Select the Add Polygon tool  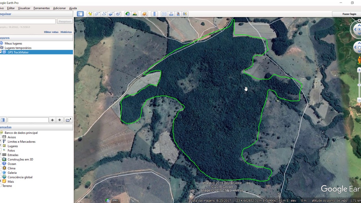97,14
